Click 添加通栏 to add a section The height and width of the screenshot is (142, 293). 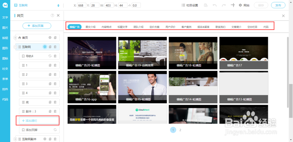tap(39, 121)
